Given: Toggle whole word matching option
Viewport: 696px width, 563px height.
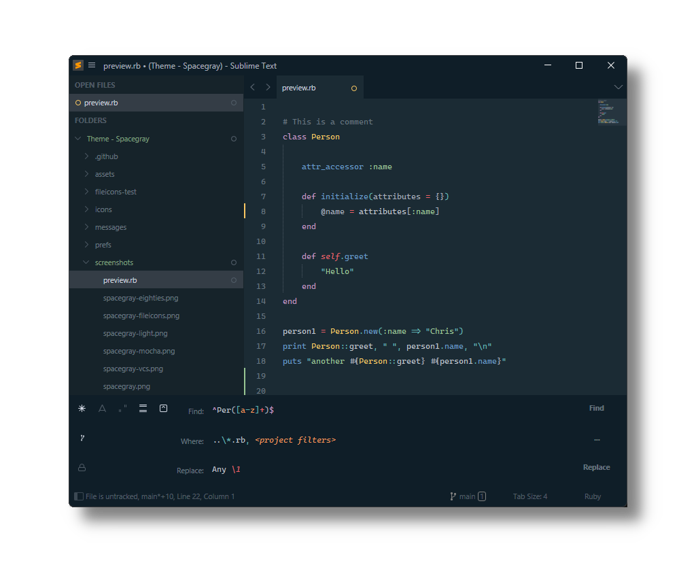Looking at the screenshot, I should click(x=122, y=409).
